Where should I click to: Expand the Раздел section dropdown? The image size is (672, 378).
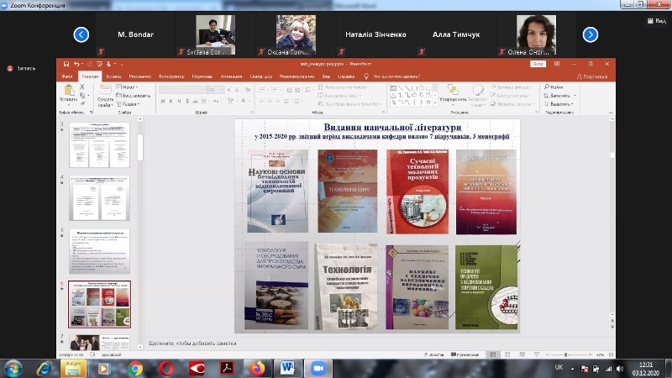tap(130, 102)
